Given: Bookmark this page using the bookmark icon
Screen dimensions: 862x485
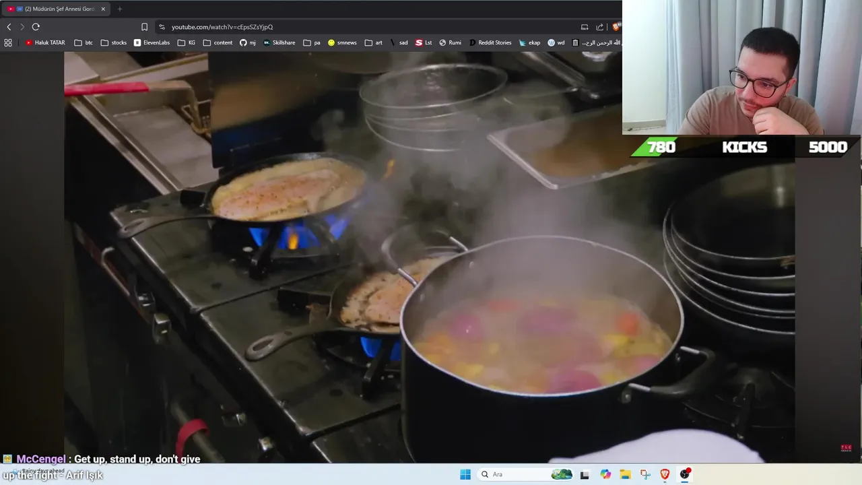Looking at the screenshot, I should (x=144, y=27).
